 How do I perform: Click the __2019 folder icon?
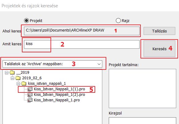12,72
